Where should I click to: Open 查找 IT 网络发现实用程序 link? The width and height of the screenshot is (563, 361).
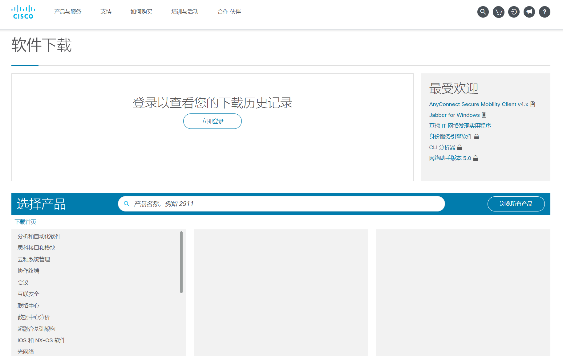point(460,126)
